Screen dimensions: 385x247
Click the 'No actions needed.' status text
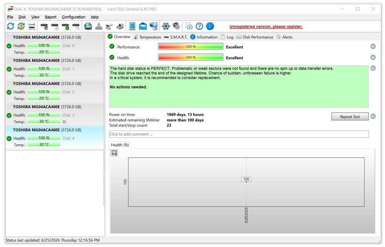tap(128, 87)
